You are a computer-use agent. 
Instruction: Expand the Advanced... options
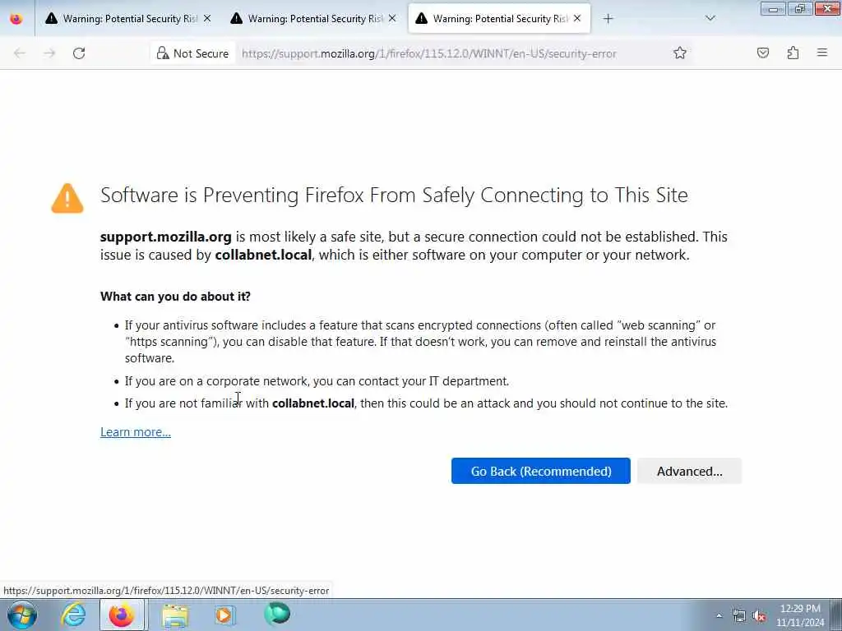coord(690,471)
